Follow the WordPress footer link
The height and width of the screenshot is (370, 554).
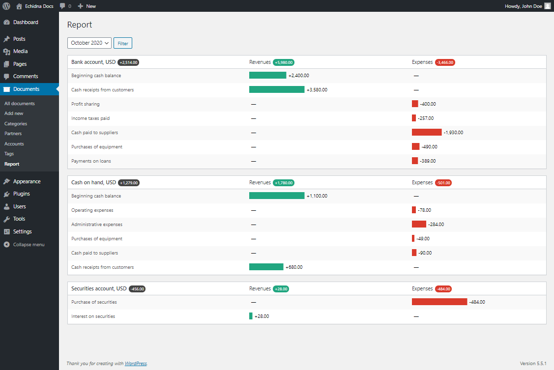click(136, 363)
